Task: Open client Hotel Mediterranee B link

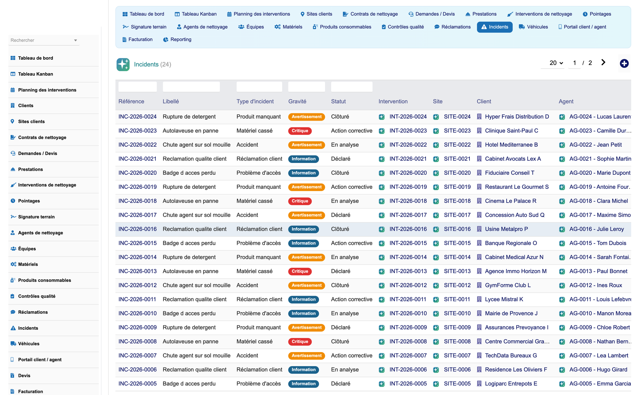Action: point(511,145)
